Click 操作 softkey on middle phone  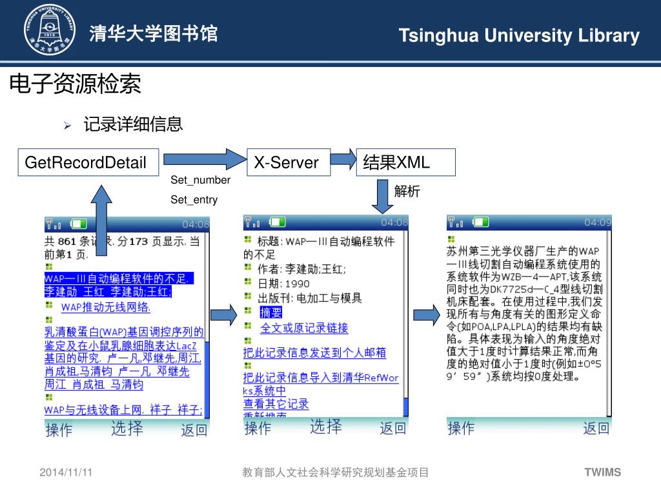258,428
